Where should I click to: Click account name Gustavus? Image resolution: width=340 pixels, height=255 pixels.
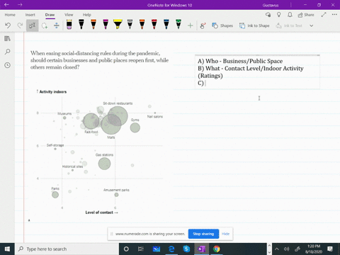271,5
